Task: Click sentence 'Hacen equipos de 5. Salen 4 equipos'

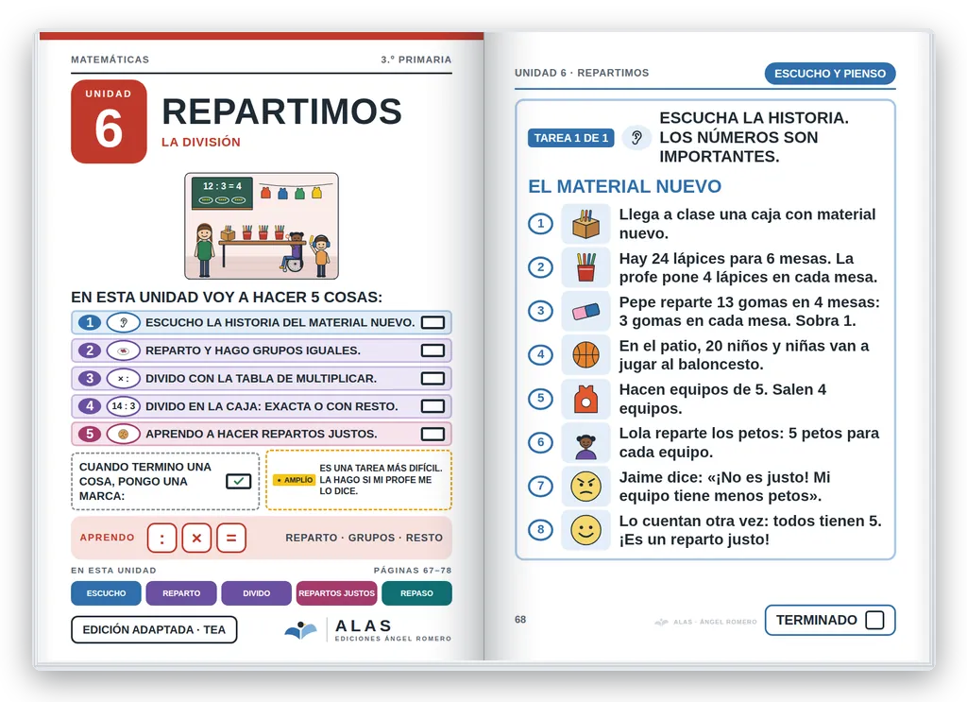Action: (722, 399)
